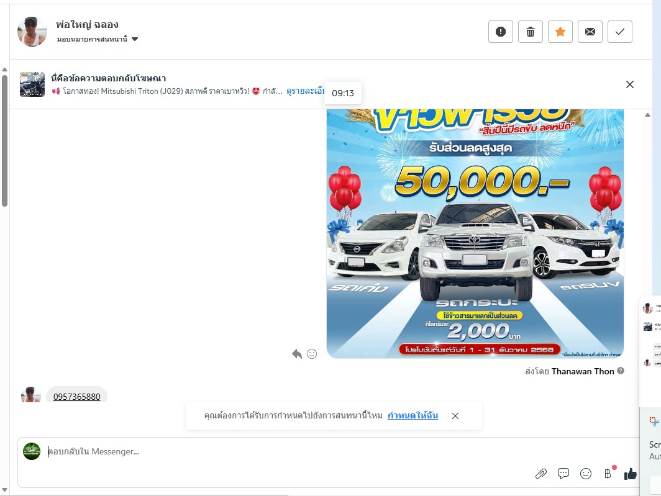Click the left panel scrollbar up arrow

click(4, 70)
